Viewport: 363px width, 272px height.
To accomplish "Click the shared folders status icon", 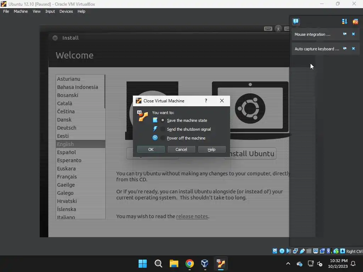I will (309, 251).
